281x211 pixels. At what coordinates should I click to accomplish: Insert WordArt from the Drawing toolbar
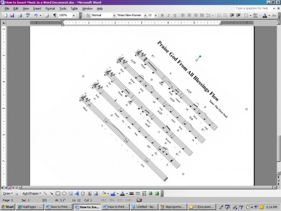77,194
